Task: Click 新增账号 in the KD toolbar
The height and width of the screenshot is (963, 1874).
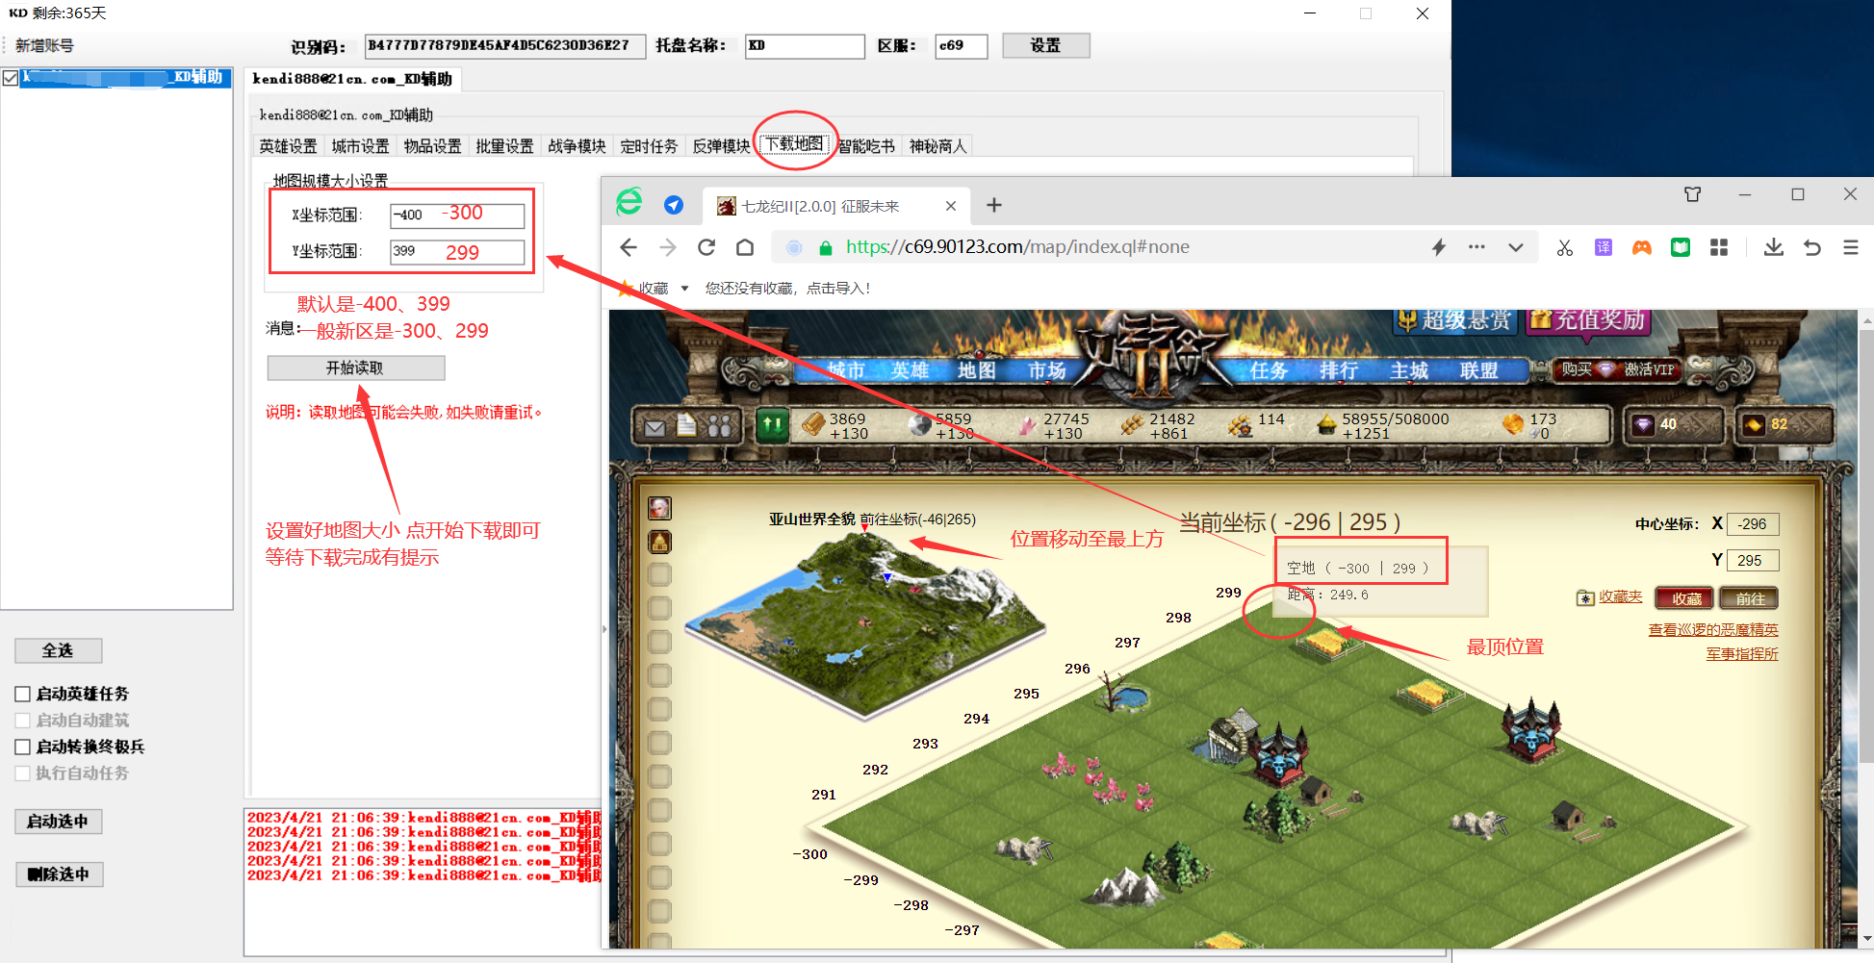Action: click(x=44, y=45)
